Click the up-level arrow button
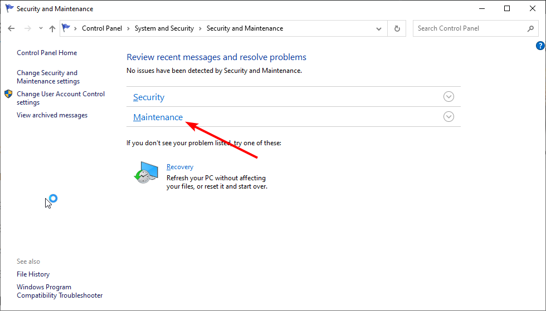The width and height of the screenshot is (546, 311). [x=52, y=28]
